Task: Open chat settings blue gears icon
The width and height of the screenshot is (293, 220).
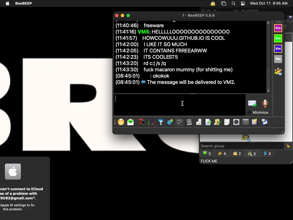Action: [x=170, y=122]
